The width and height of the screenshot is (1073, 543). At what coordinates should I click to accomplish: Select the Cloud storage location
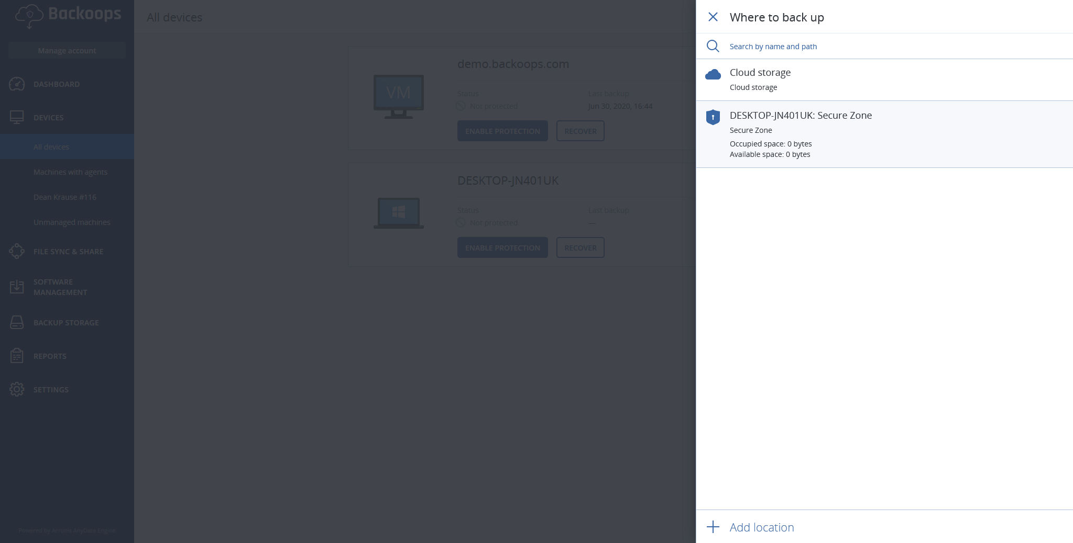[x=884, y=80]
